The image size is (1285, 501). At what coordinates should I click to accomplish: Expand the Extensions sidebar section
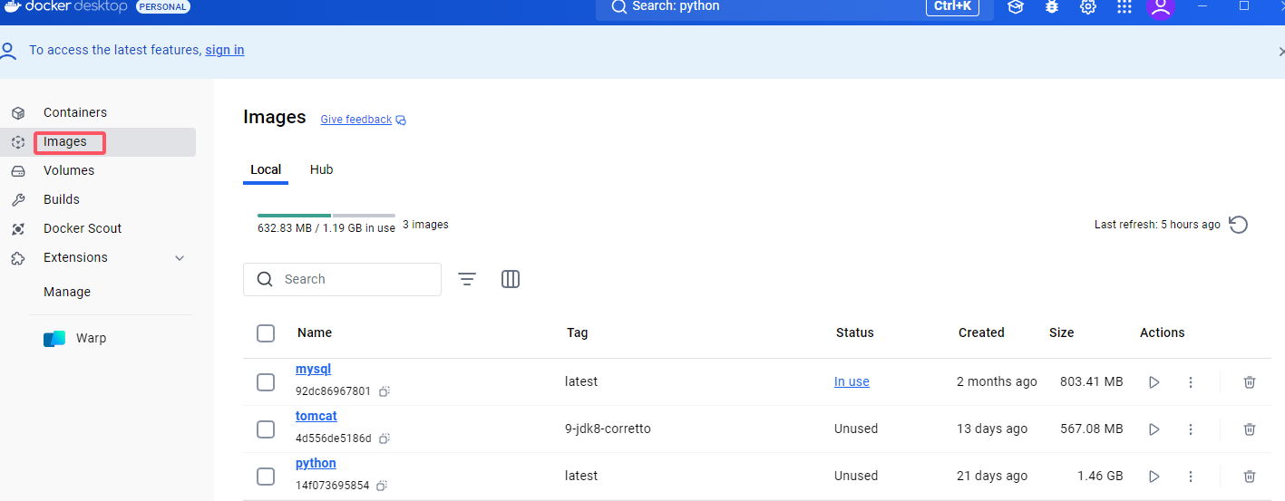click(x=180, y=258)
